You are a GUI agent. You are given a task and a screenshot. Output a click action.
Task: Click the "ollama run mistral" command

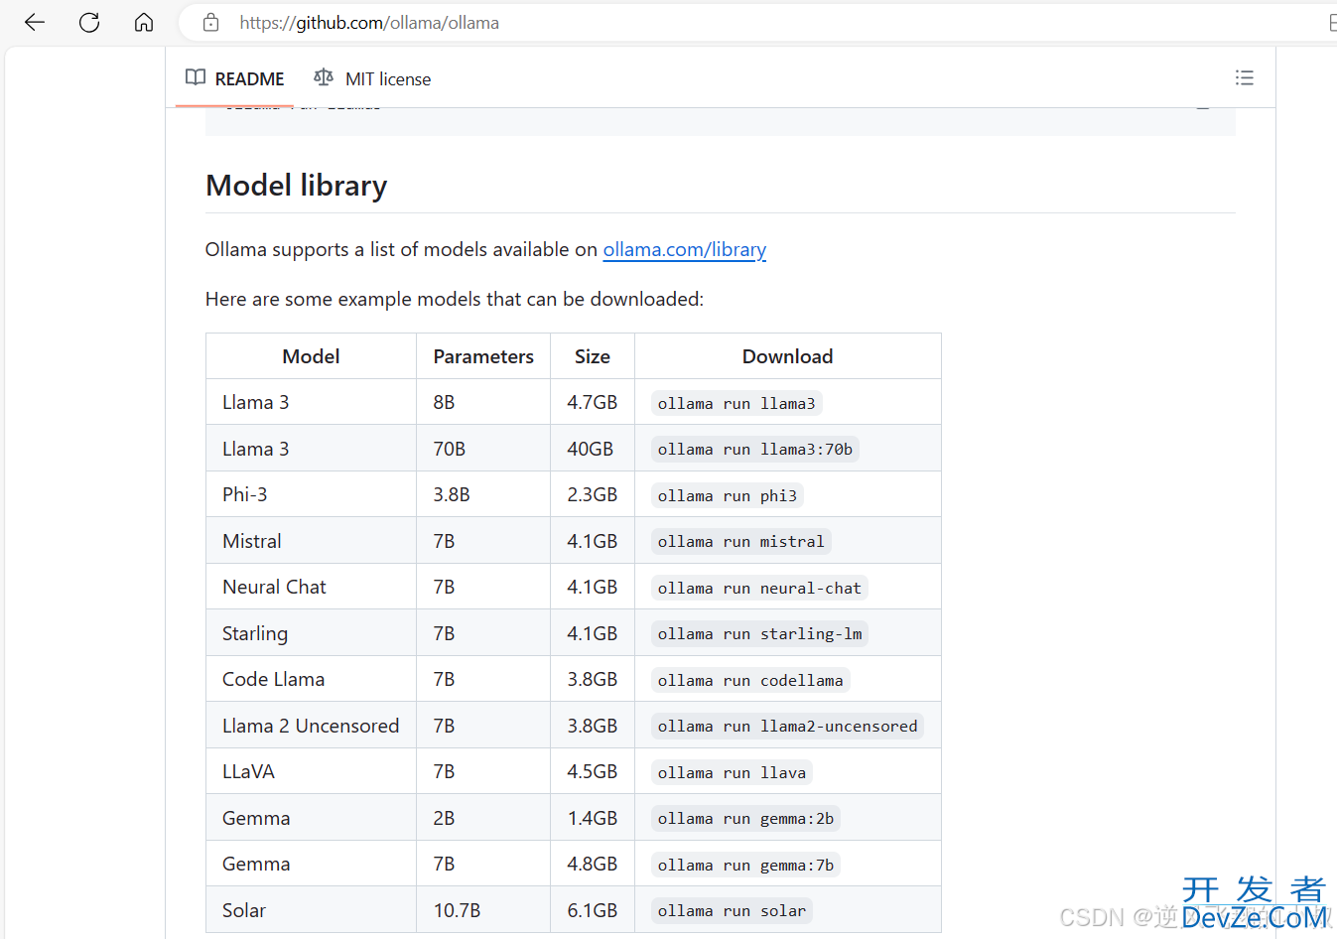tap(741, 541)
